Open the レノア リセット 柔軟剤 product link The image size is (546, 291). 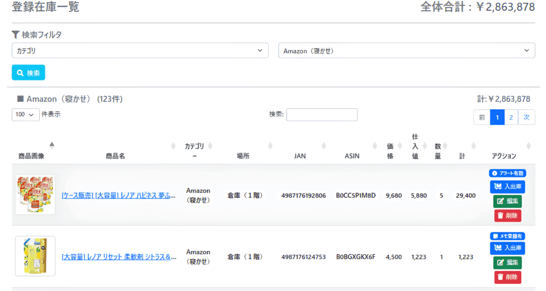pos(119,257)
